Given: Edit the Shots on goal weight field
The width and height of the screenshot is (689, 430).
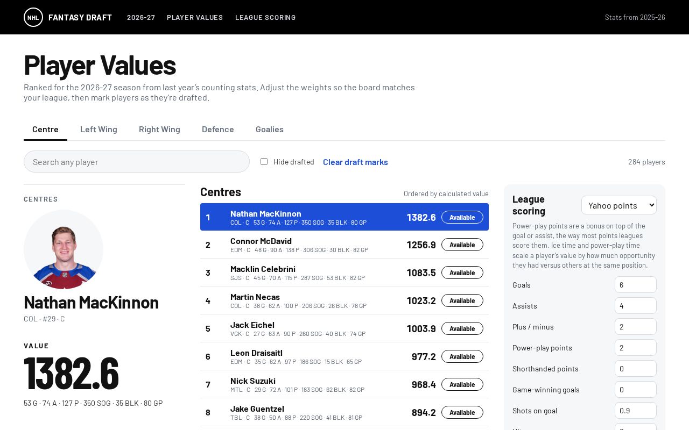Looking at the screenshot, I should 636,411.
